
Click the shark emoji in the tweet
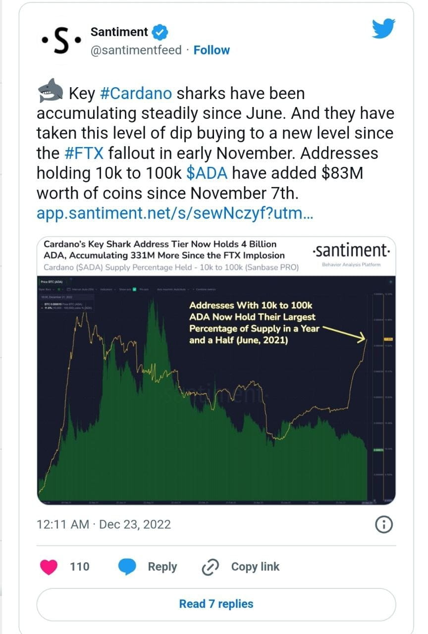click(51, 93)
